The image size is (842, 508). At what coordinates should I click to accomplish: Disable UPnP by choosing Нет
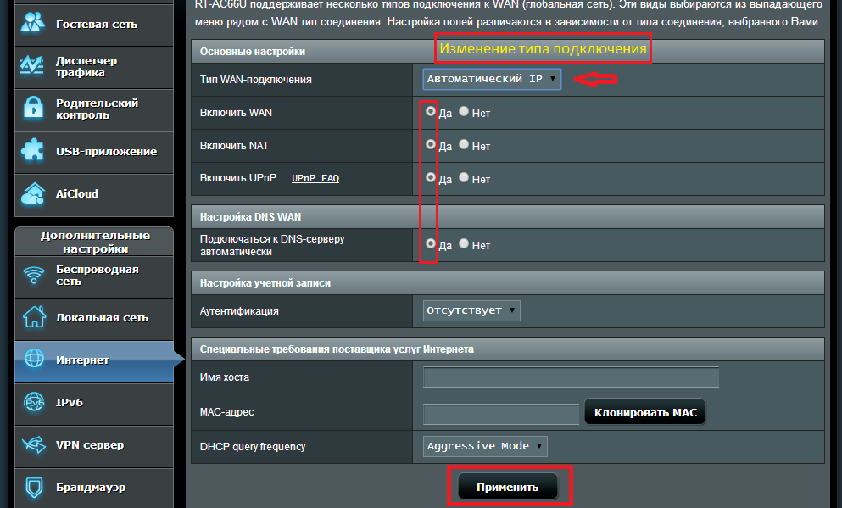coord(464,178)
